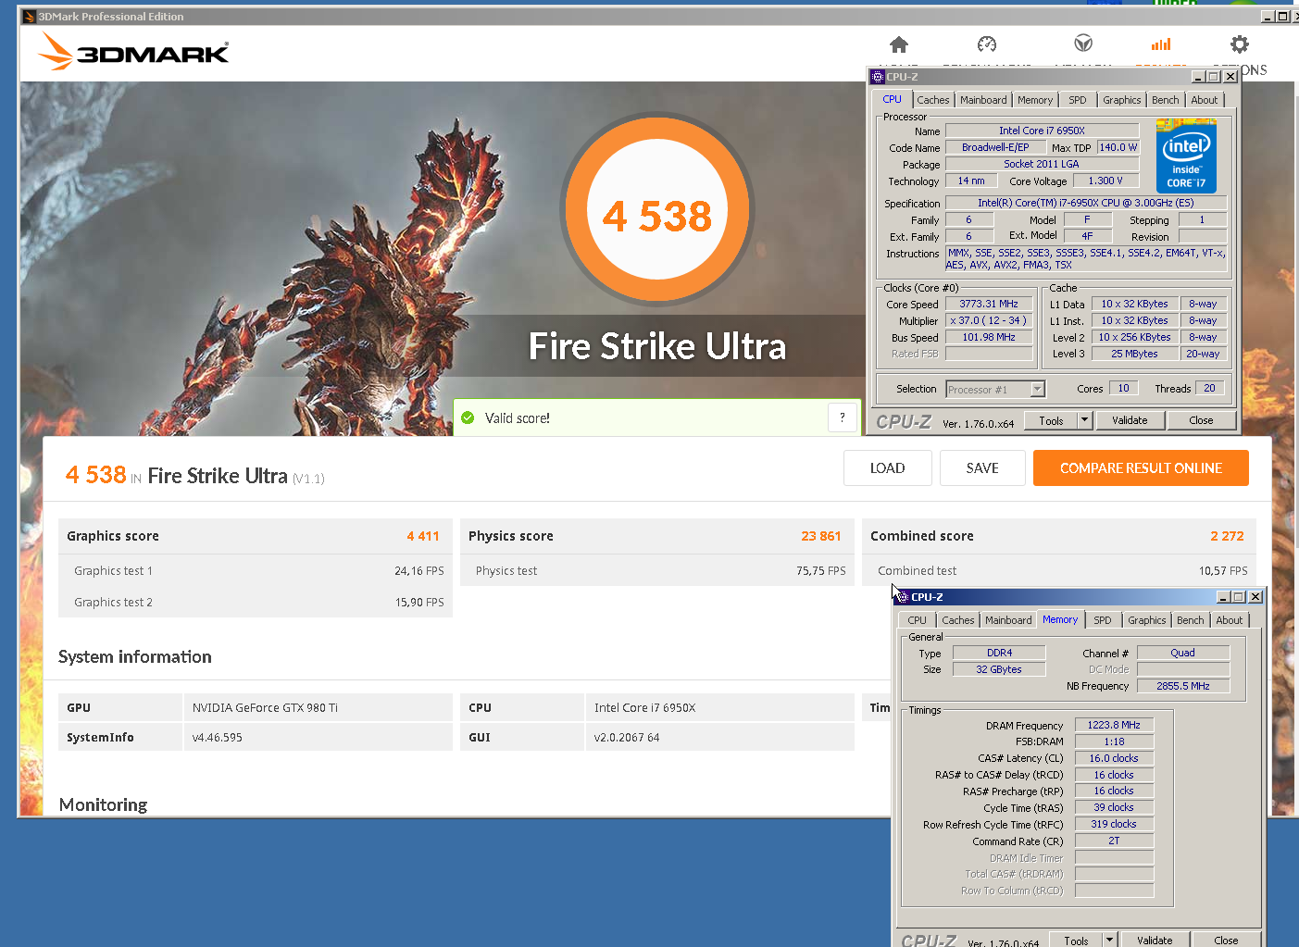Switch to Caches tab in lower CPU-Z window
The width and height of the screenshot is (1299, 947).
coord(958,620)
